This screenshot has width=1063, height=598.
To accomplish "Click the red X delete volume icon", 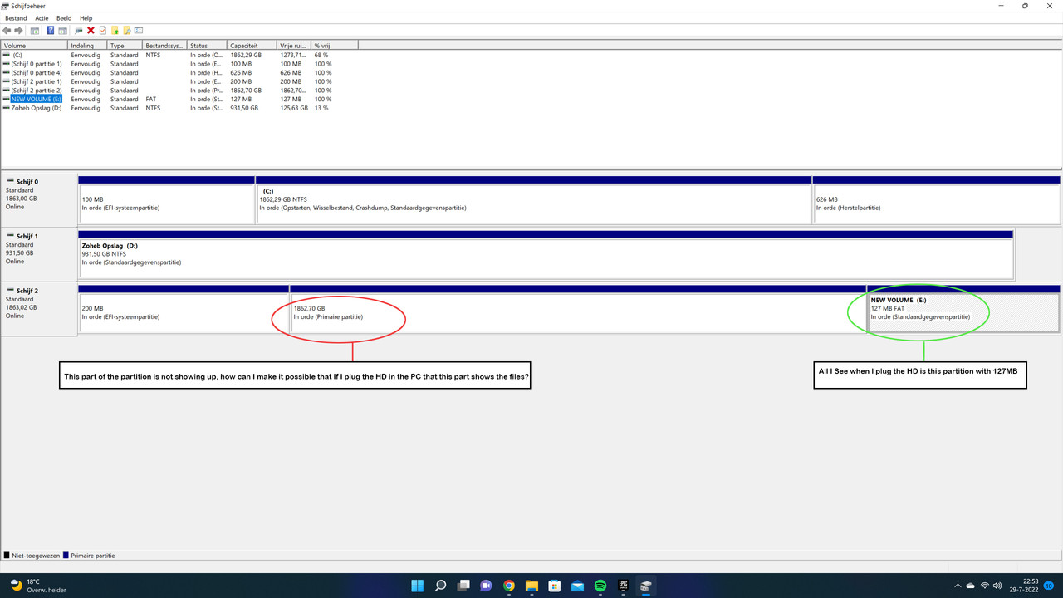I will 91,30.
